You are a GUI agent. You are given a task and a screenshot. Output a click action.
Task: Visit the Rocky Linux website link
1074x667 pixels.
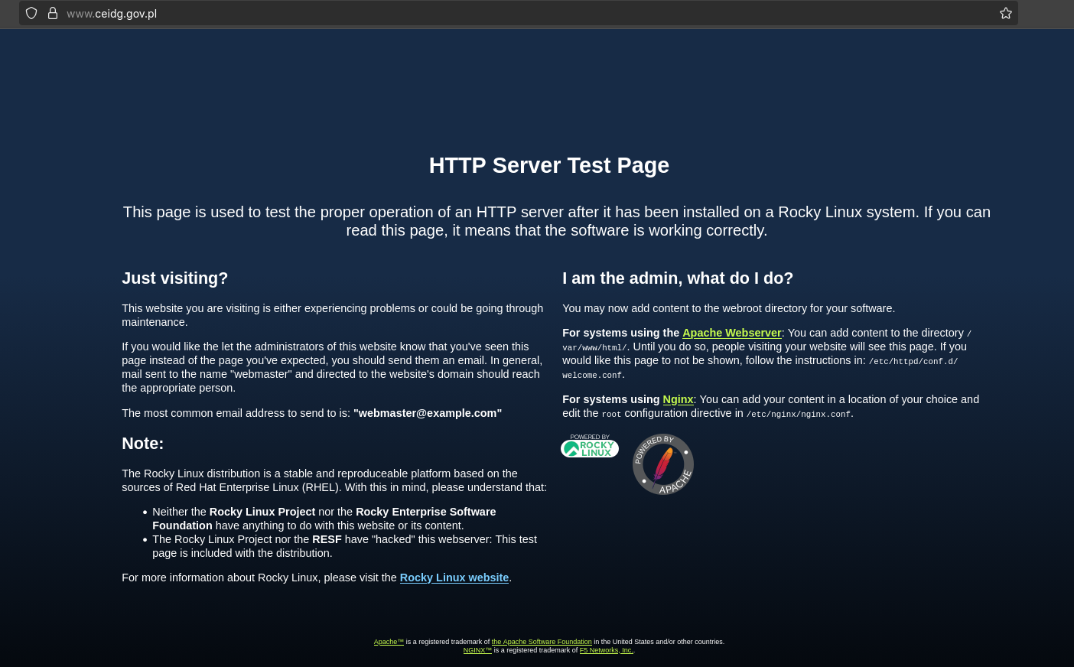point(454,578)
